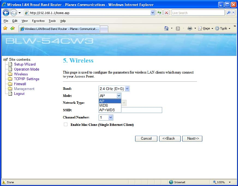Expand the Firewall folder in site tree
The image size is (238, 186).
coord(20,84)
